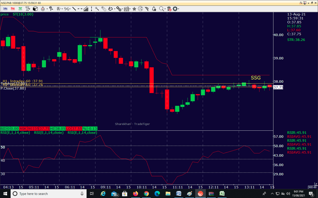Click the P.Close(37.80) label
This screenshot has height=198, width=318.
coord(13,88)
